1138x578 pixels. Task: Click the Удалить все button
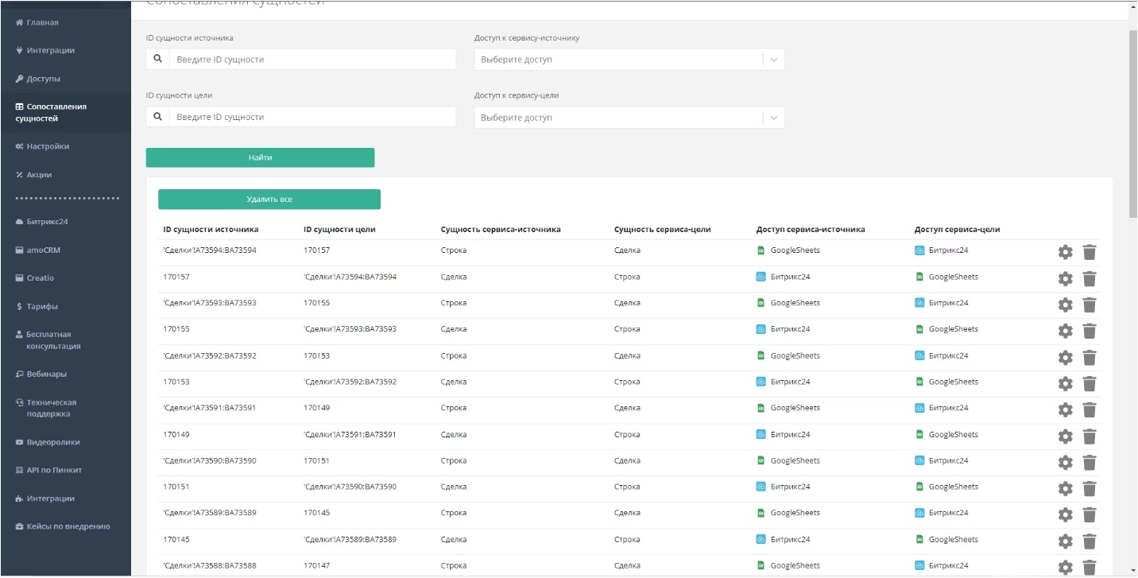[x=269, y=200]
